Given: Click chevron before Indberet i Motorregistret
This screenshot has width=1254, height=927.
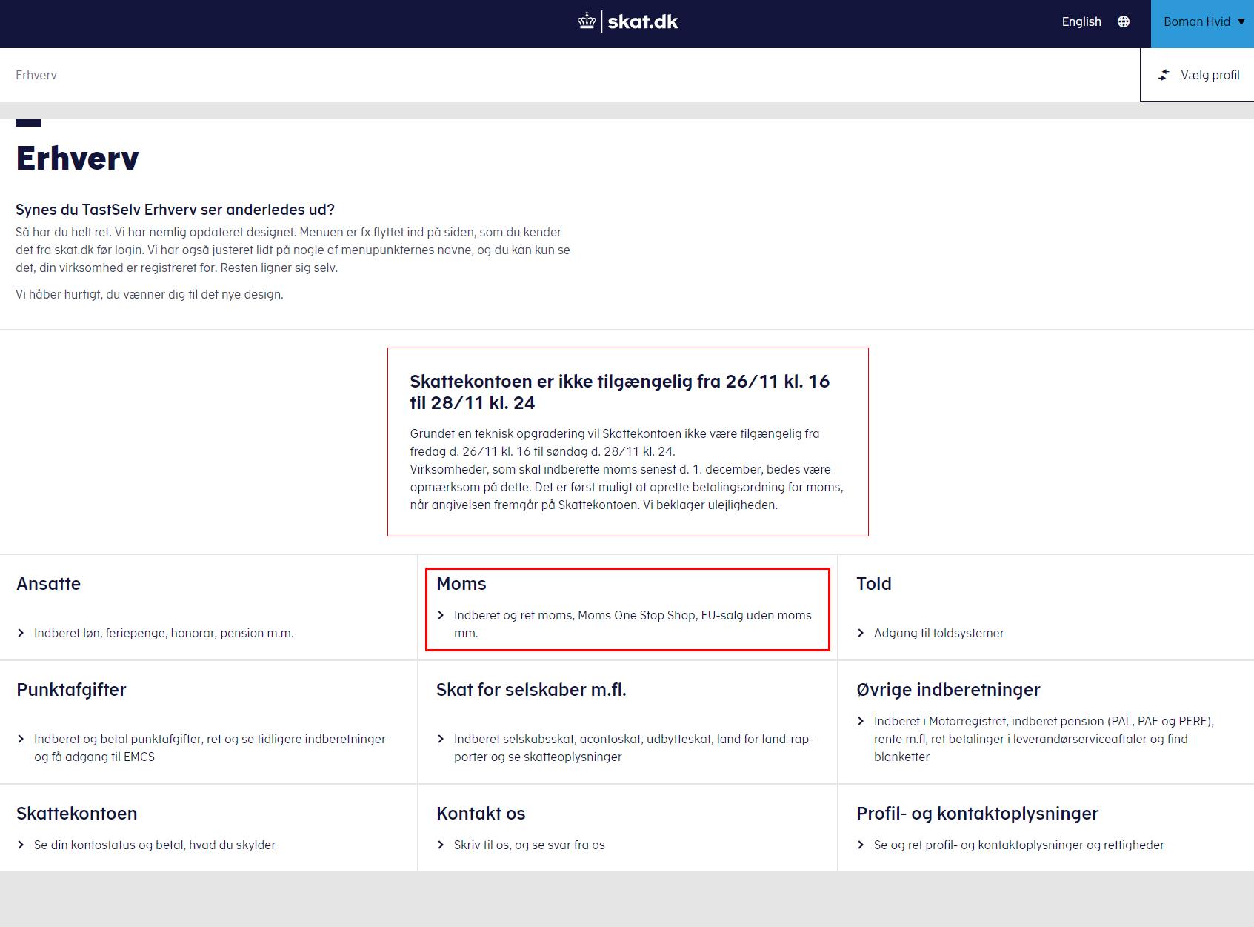Looking at the screenshot, I should click(x=861, y=721).
